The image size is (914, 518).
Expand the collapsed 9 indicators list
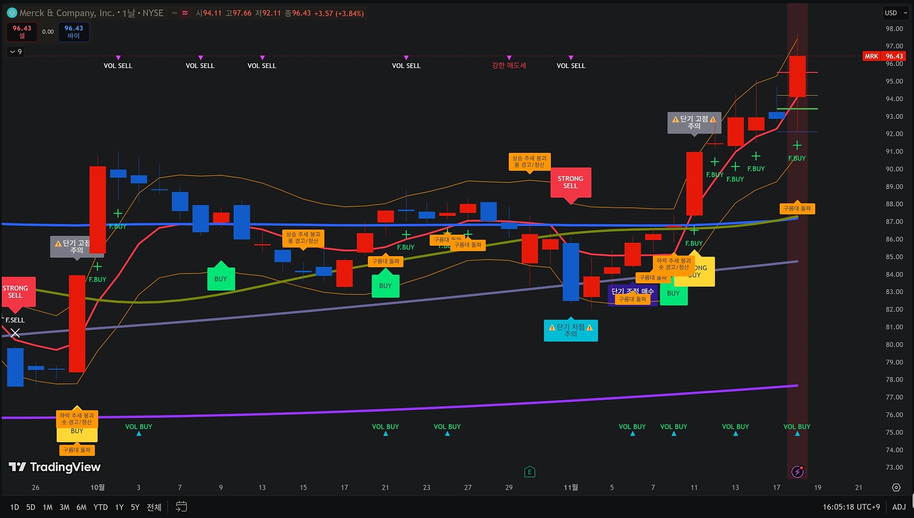click(15, 51)
